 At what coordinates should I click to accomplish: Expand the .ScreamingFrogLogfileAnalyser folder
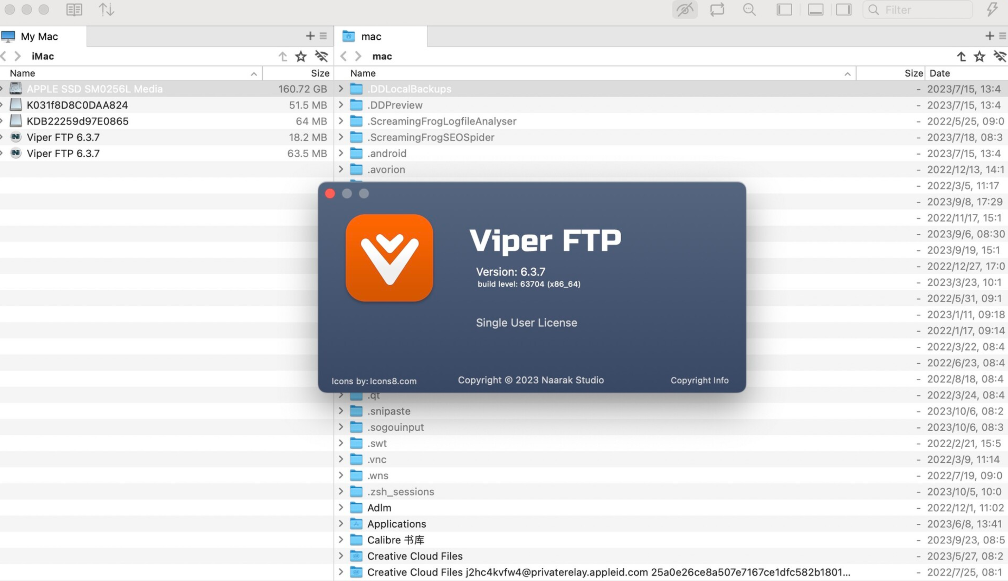341,121
